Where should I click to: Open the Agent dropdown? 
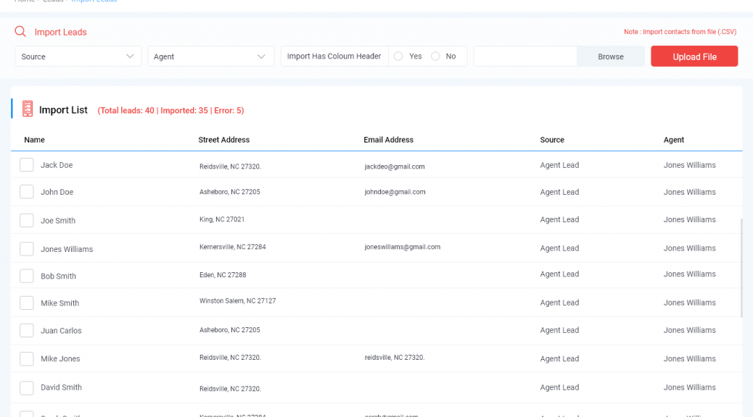click(x=211, y=56)
